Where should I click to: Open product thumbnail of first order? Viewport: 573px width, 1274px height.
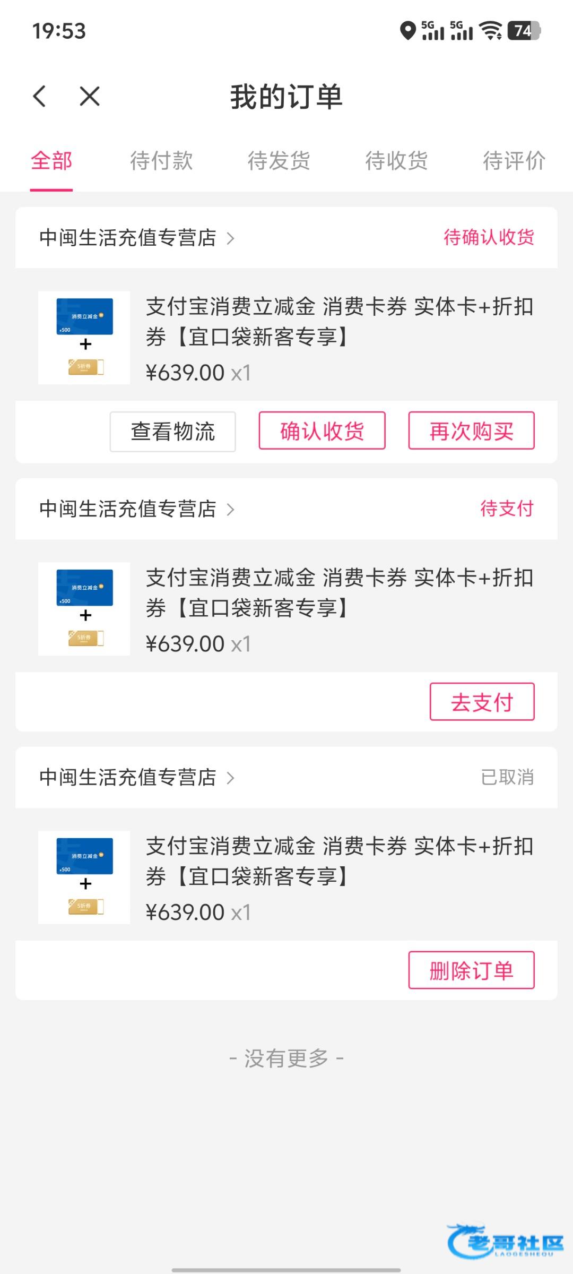point(84,338)
